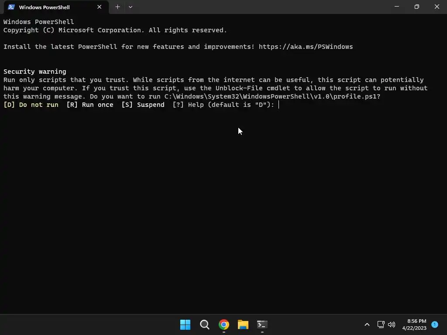The width and height of the screenshot is (447, 335).
Task: Click the "[S] Suspend" option text
Action: pyautogui.click(x=143, y=105)
